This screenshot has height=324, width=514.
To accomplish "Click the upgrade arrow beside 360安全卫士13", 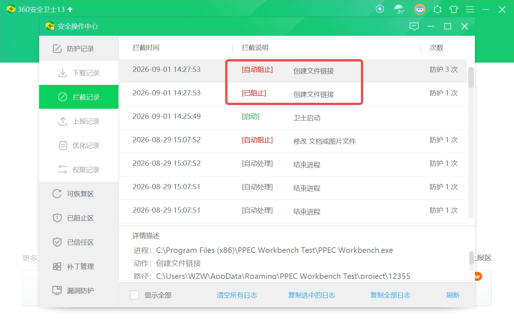I will point(70,9).
